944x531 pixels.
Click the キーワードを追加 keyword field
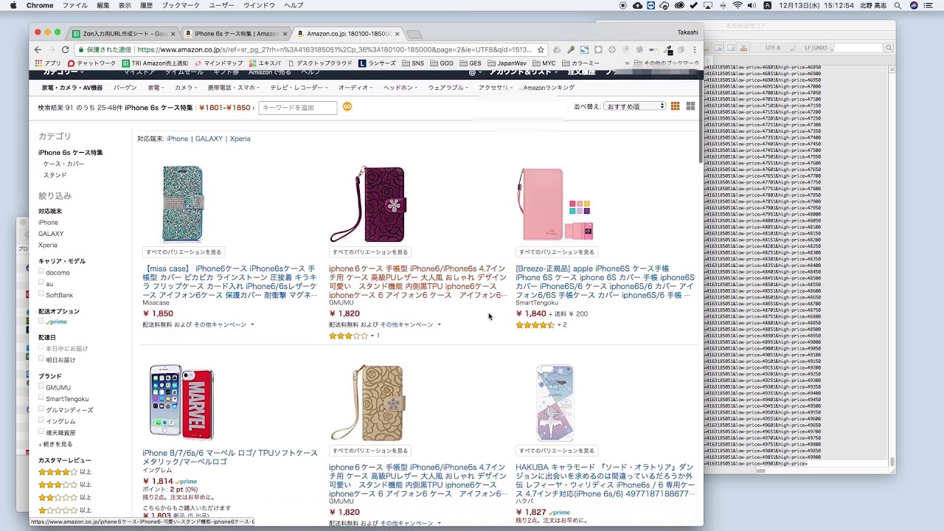(298, 108)
